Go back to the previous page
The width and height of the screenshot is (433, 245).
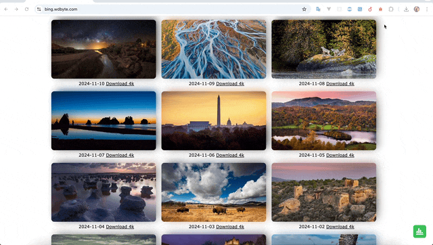[x=6, y=9]
